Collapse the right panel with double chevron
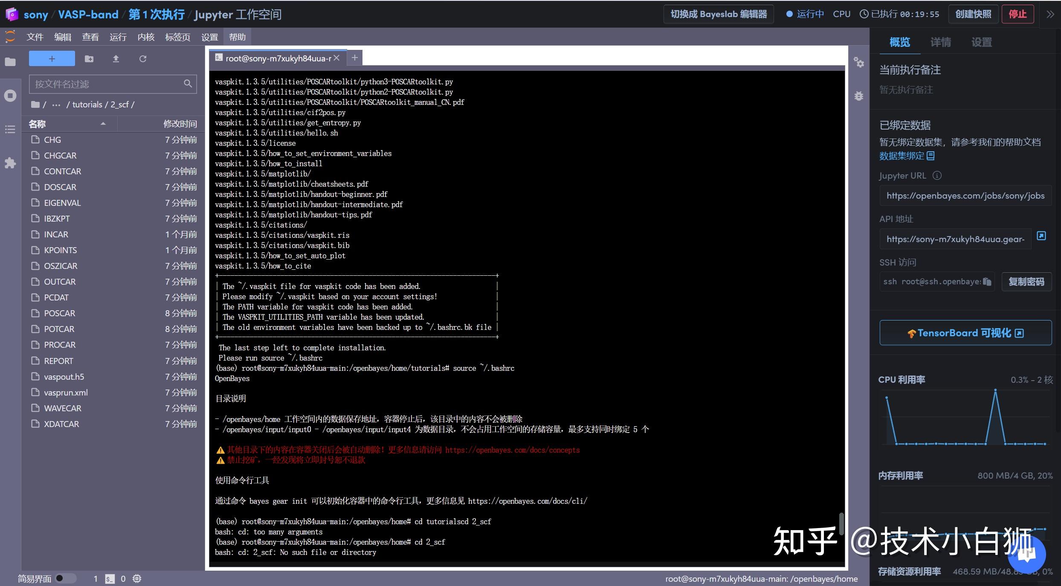The height and width of the screenshot is (586, 1061). click(x=1050, y=14)
